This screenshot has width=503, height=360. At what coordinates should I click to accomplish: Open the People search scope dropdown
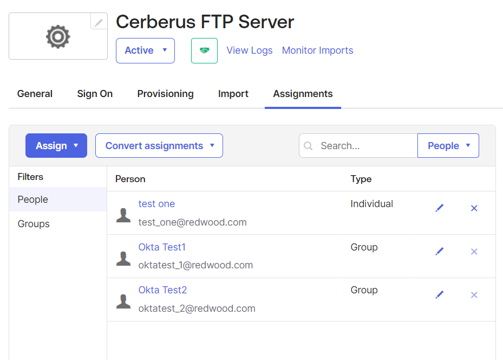click(x=448, y=145)
